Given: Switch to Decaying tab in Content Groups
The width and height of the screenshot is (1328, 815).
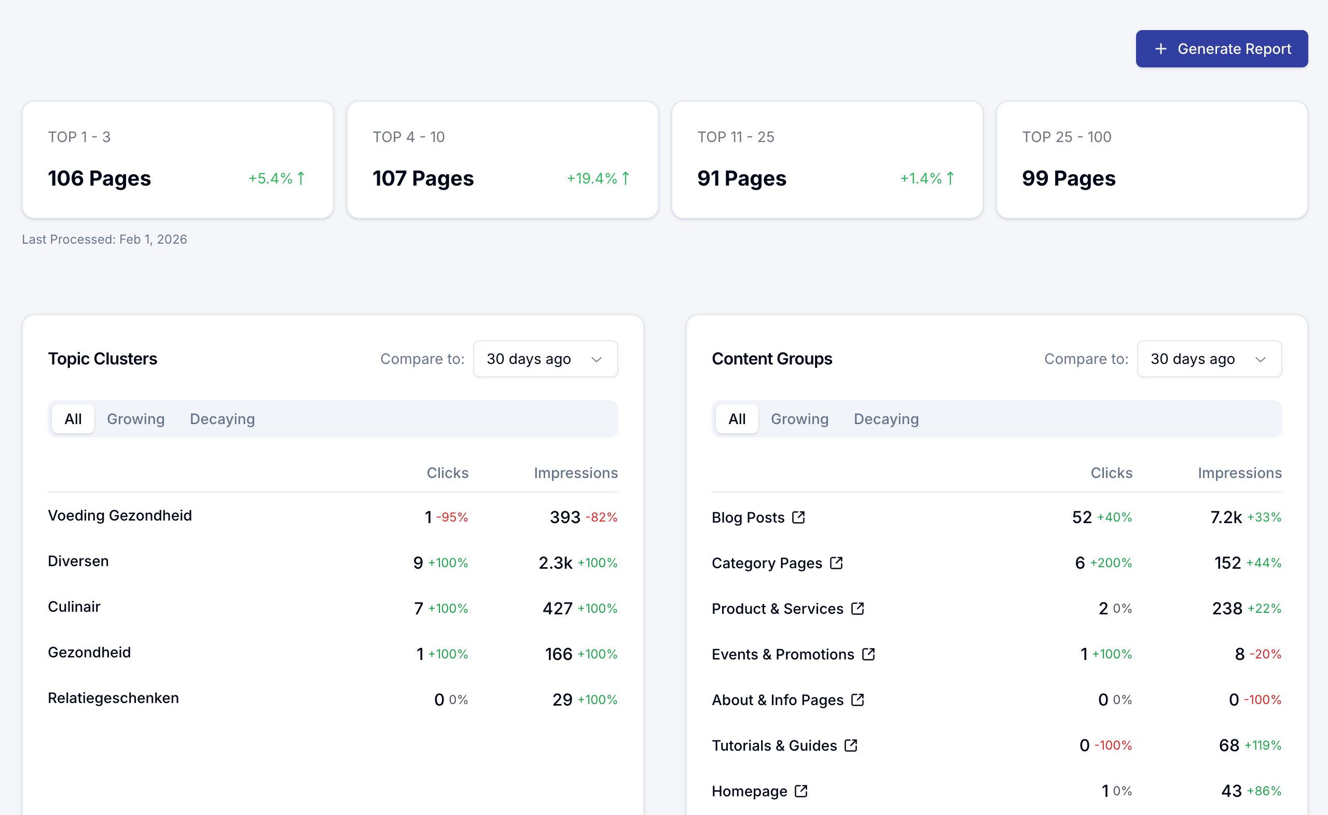Looking at the screenshot, I should tap(887, 419).
